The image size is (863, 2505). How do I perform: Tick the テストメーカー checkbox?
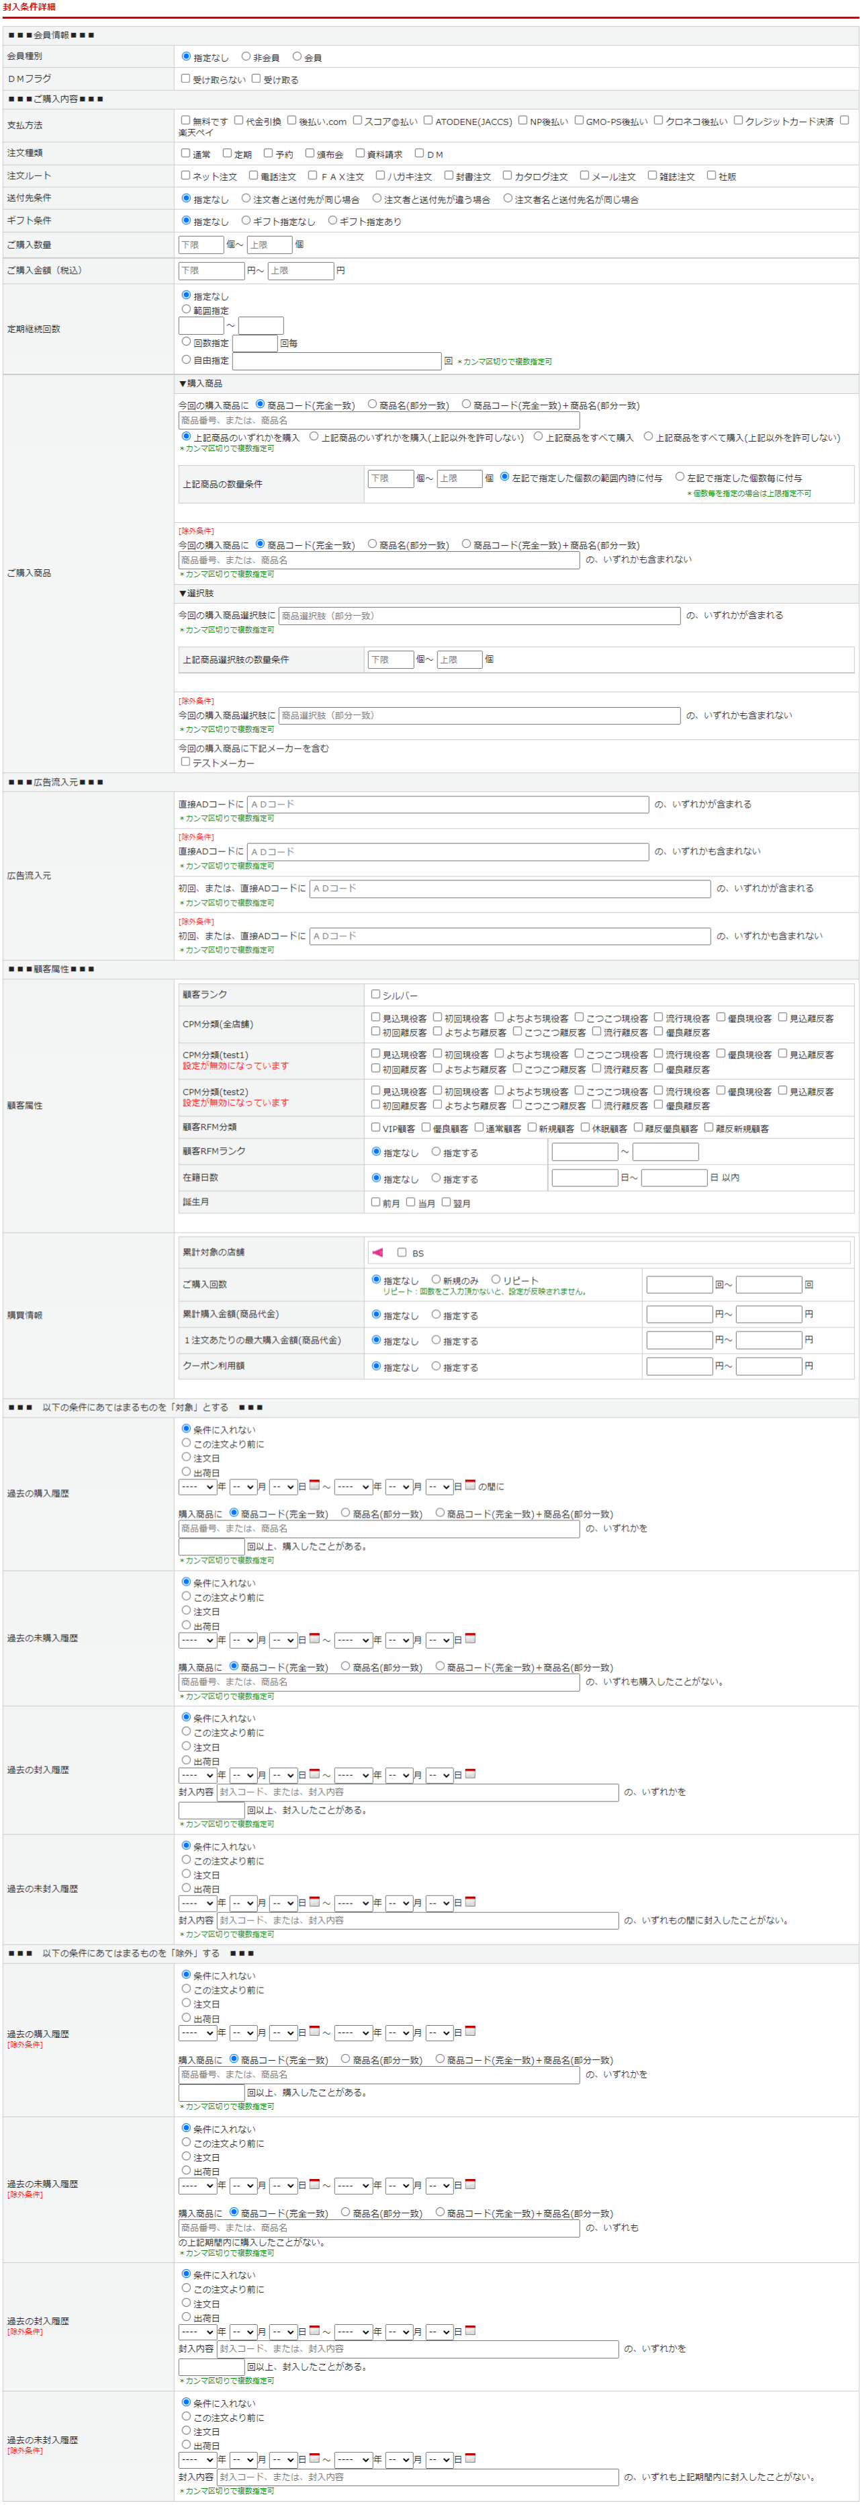(x=185, y=762)
